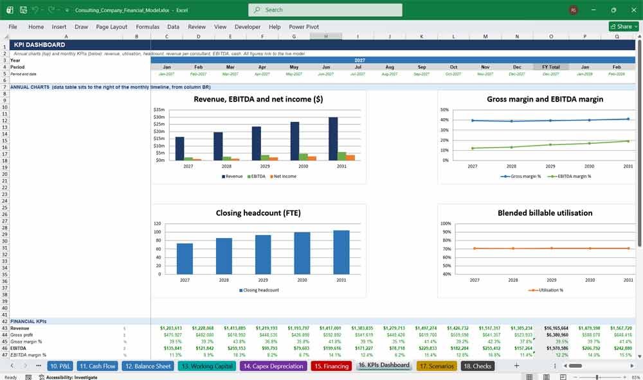Click the next sheet navigation arrow

click(x=26, y=366)
